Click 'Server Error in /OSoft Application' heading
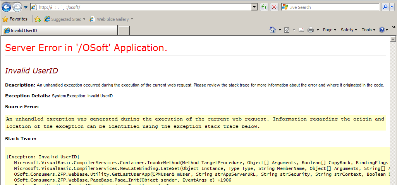Screen dimensions: 397x185 [86, 48]
